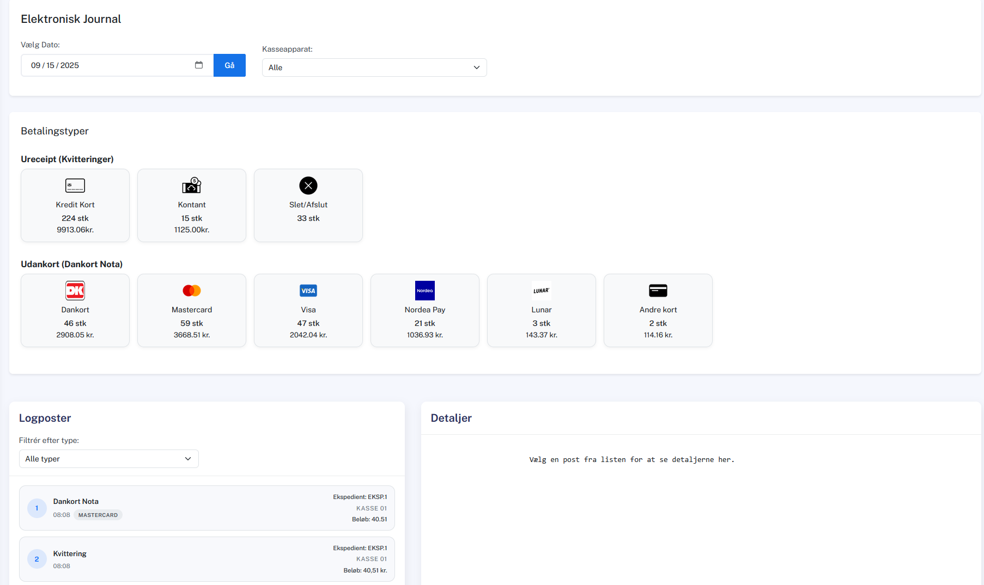
Task: Click the Mastercard logo icon
Action: click(192, 291)
